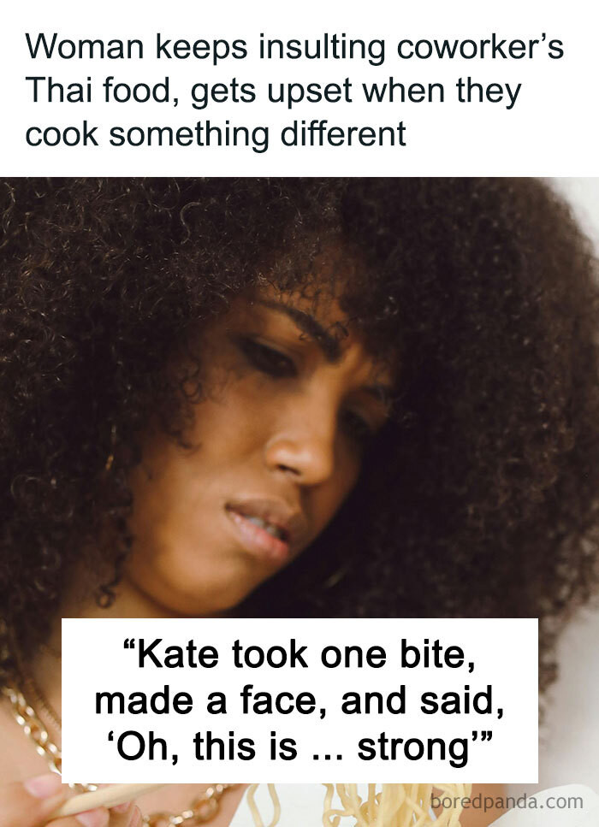Screen dimensions: 599x827
Task: Click the woman's lips
Action: pyautogui.click(x=258, y=528)
